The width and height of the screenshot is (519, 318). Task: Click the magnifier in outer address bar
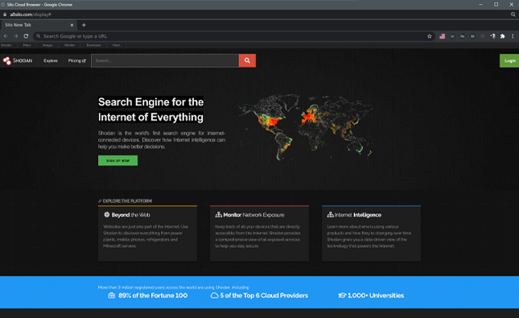(513, 14)
